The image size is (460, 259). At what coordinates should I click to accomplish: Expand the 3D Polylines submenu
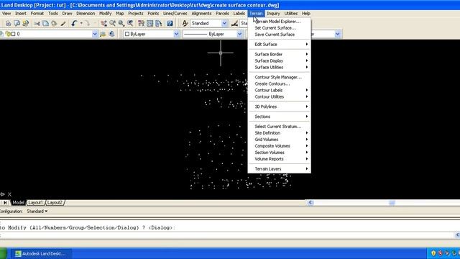click(280, 106)
